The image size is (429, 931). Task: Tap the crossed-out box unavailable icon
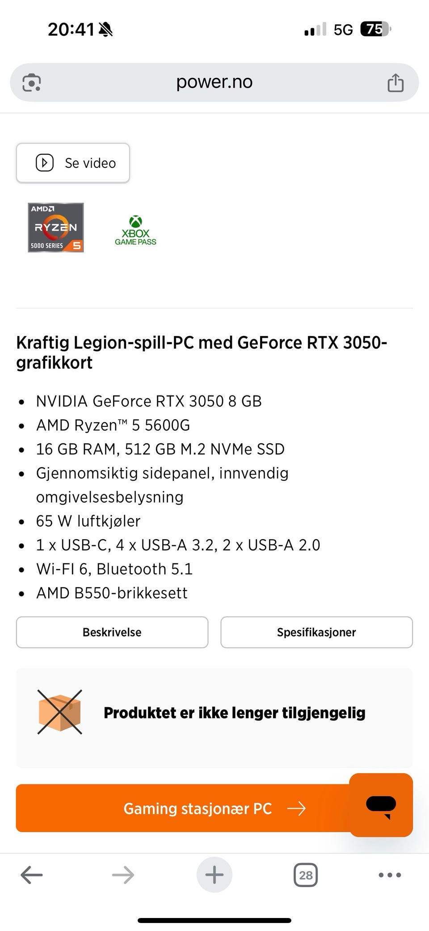59,712
